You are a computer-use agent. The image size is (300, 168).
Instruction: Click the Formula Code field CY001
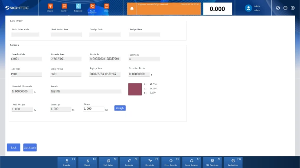(x=26, y=59)
